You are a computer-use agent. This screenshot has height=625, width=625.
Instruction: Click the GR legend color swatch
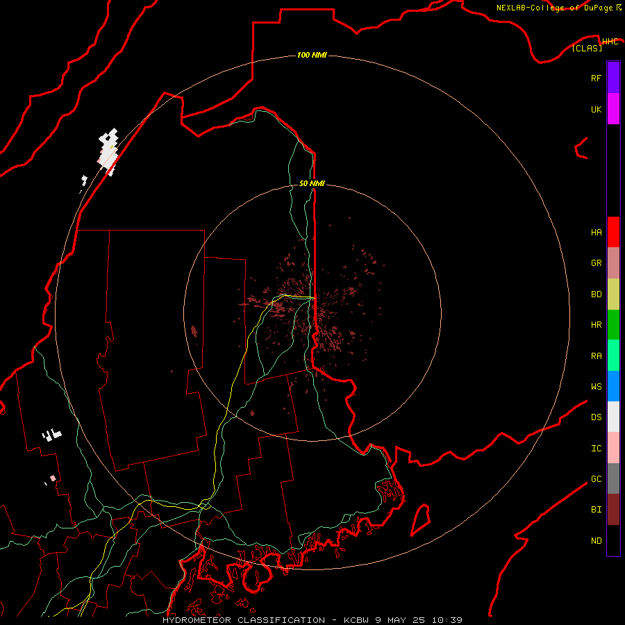(613, 263)
